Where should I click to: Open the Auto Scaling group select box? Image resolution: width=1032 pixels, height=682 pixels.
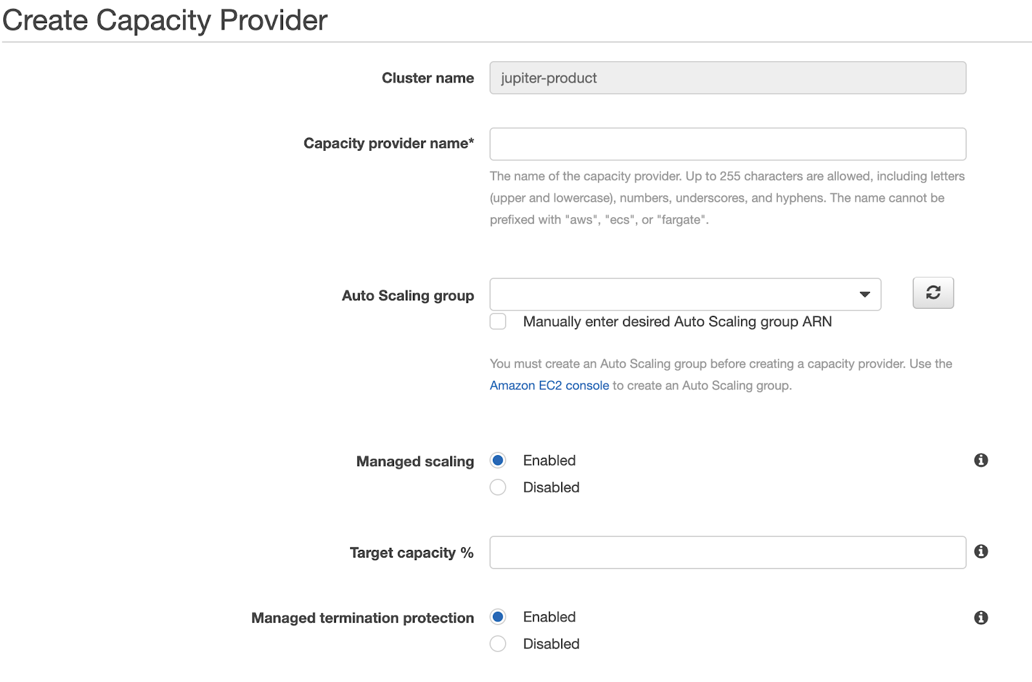(x=685, y=295)
